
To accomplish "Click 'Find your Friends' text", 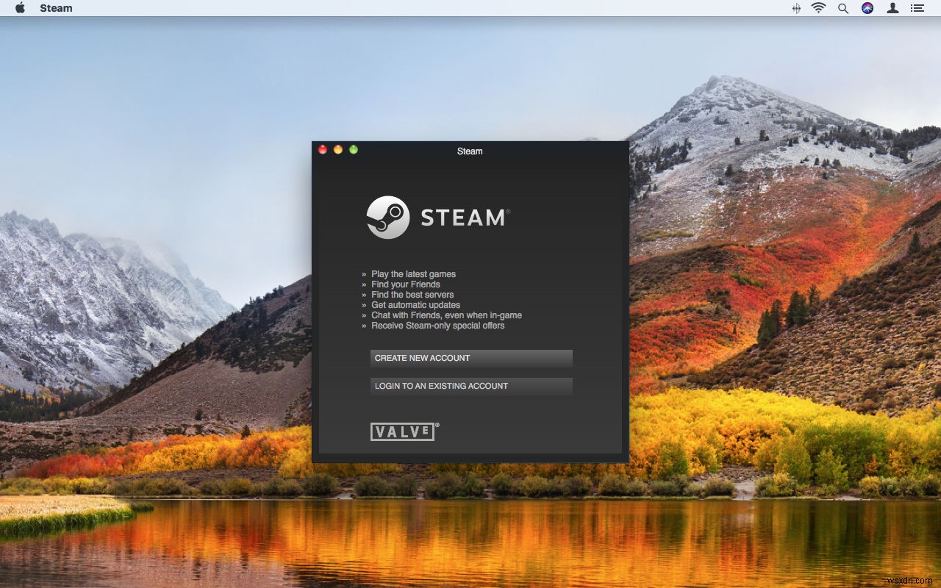I will pyautogui.click(x=406, y=284).
